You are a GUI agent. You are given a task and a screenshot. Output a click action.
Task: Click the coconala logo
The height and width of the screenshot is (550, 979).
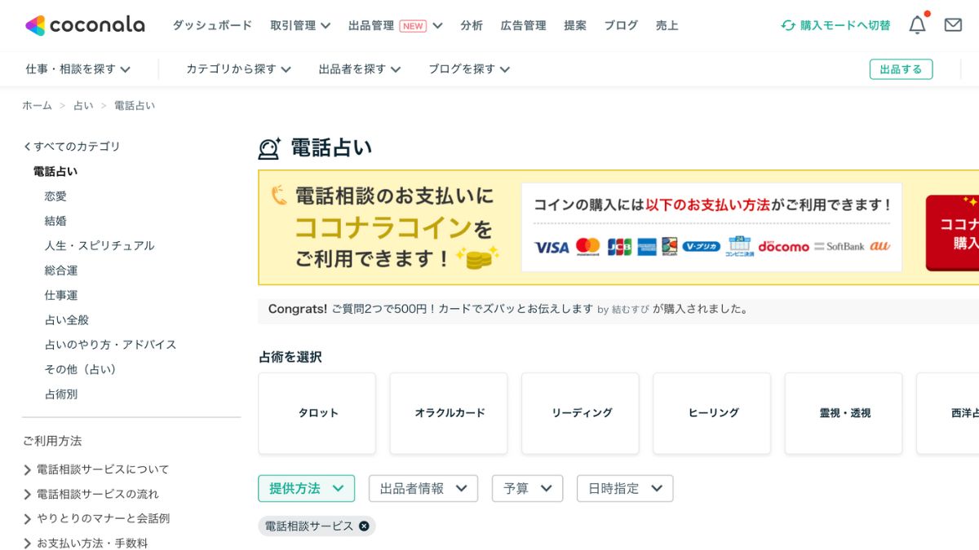point(85,25)
